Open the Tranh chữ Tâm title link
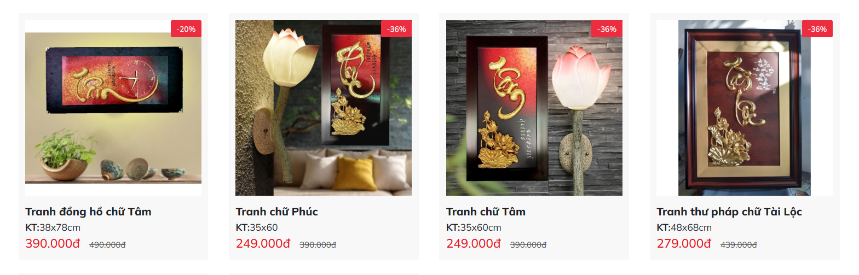 [486, 212]
